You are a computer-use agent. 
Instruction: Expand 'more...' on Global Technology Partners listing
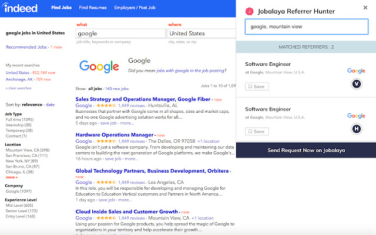click(x=125, y=200)
